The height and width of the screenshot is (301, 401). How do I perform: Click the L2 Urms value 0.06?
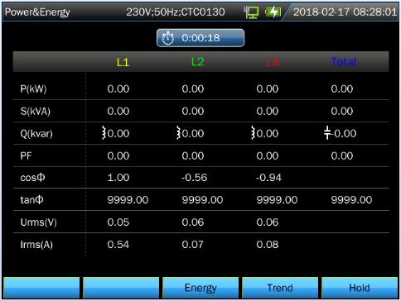click(193, 222)
